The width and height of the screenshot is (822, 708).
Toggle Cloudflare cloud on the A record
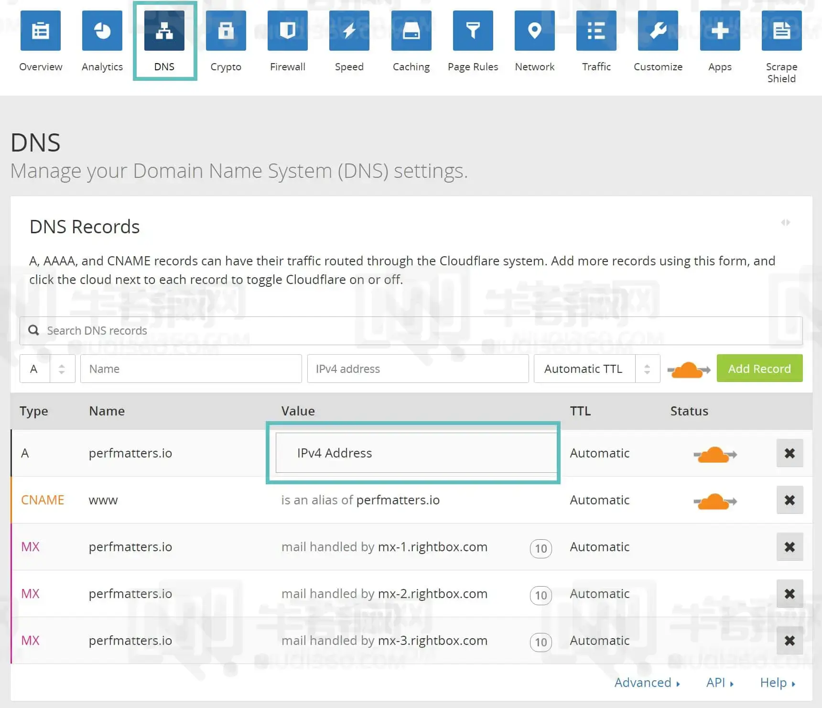[x=715, y=455]
